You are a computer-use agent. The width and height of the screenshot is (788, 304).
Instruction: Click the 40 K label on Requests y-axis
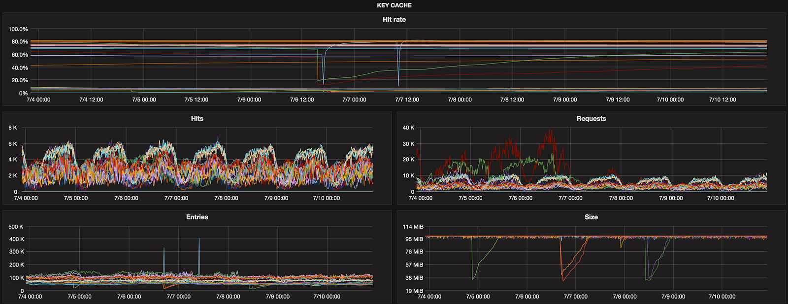408,128
